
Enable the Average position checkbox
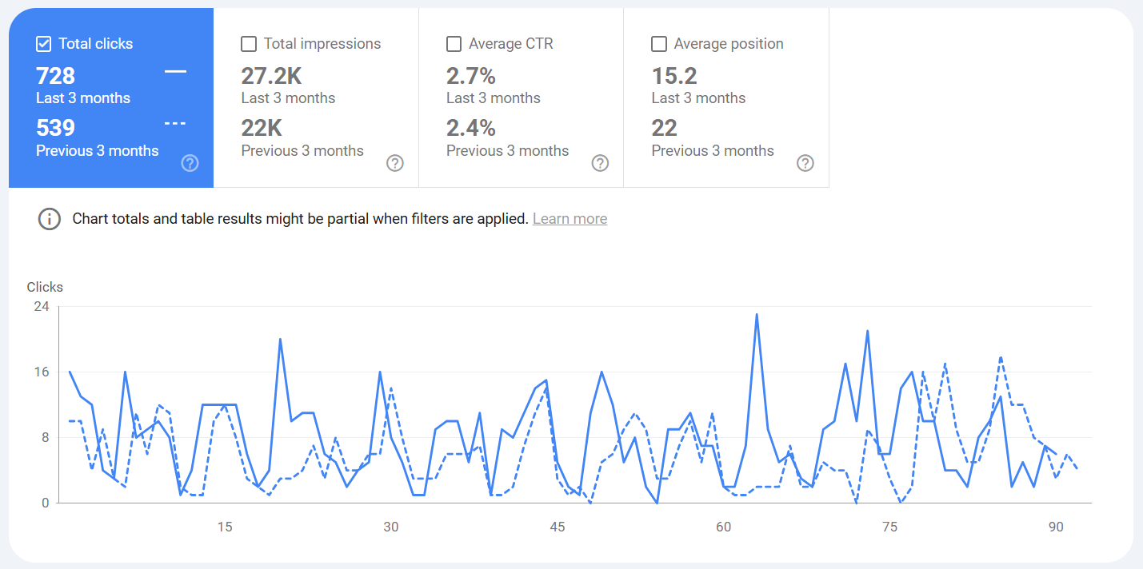tap(659, 44)
